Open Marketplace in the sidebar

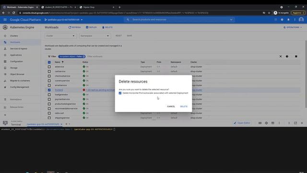pyautogui.click(x=16, y=99)
